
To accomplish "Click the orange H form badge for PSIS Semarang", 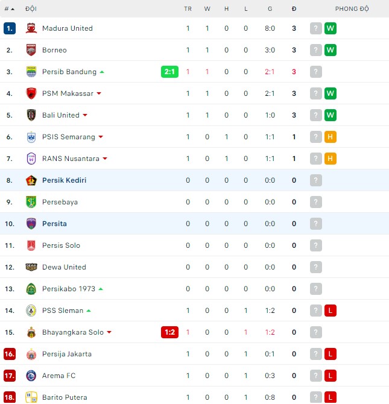I will click(330, 137).
